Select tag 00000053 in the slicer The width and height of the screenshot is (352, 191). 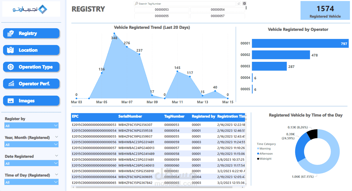162,10
